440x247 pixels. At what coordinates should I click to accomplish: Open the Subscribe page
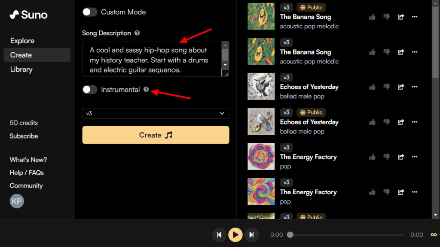pos(24,136)
